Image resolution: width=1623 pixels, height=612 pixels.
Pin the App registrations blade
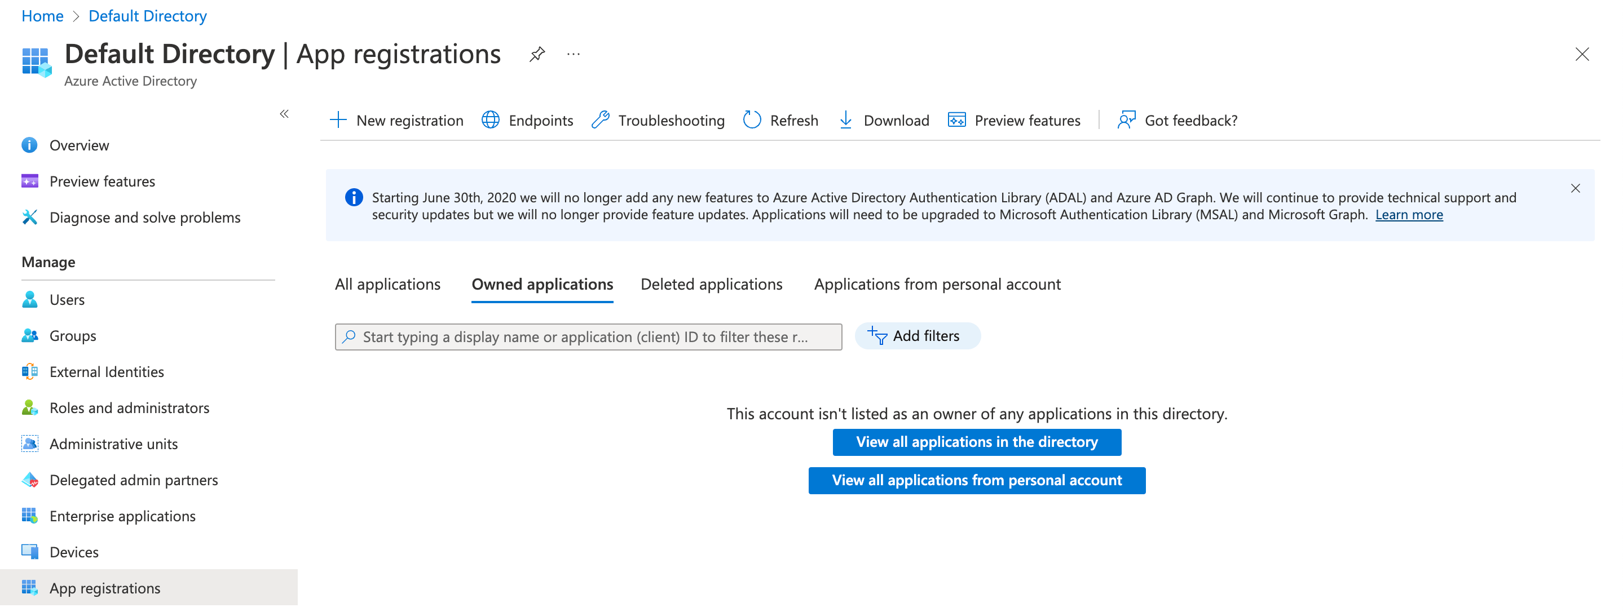tap(537, 54)
